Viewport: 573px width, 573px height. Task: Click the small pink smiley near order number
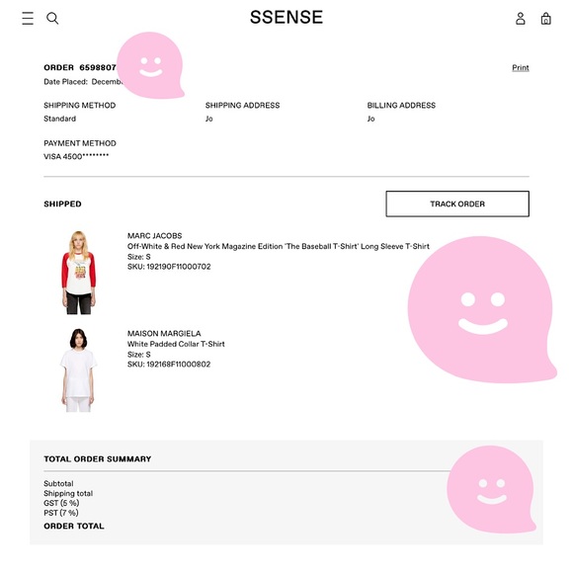pyautogui.click(x=150, y=65)
